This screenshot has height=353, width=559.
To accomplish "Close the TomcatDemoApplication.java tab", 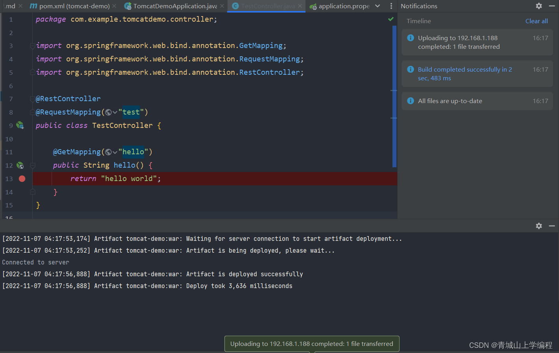I will tap(222, 6).
